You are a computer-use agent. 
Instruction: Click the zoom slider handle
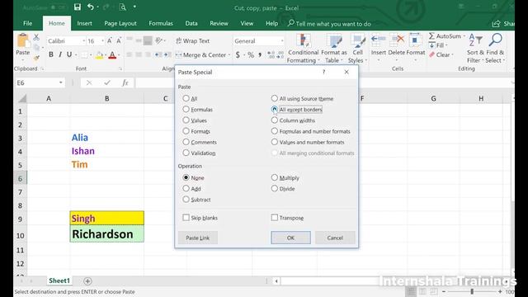472,291
